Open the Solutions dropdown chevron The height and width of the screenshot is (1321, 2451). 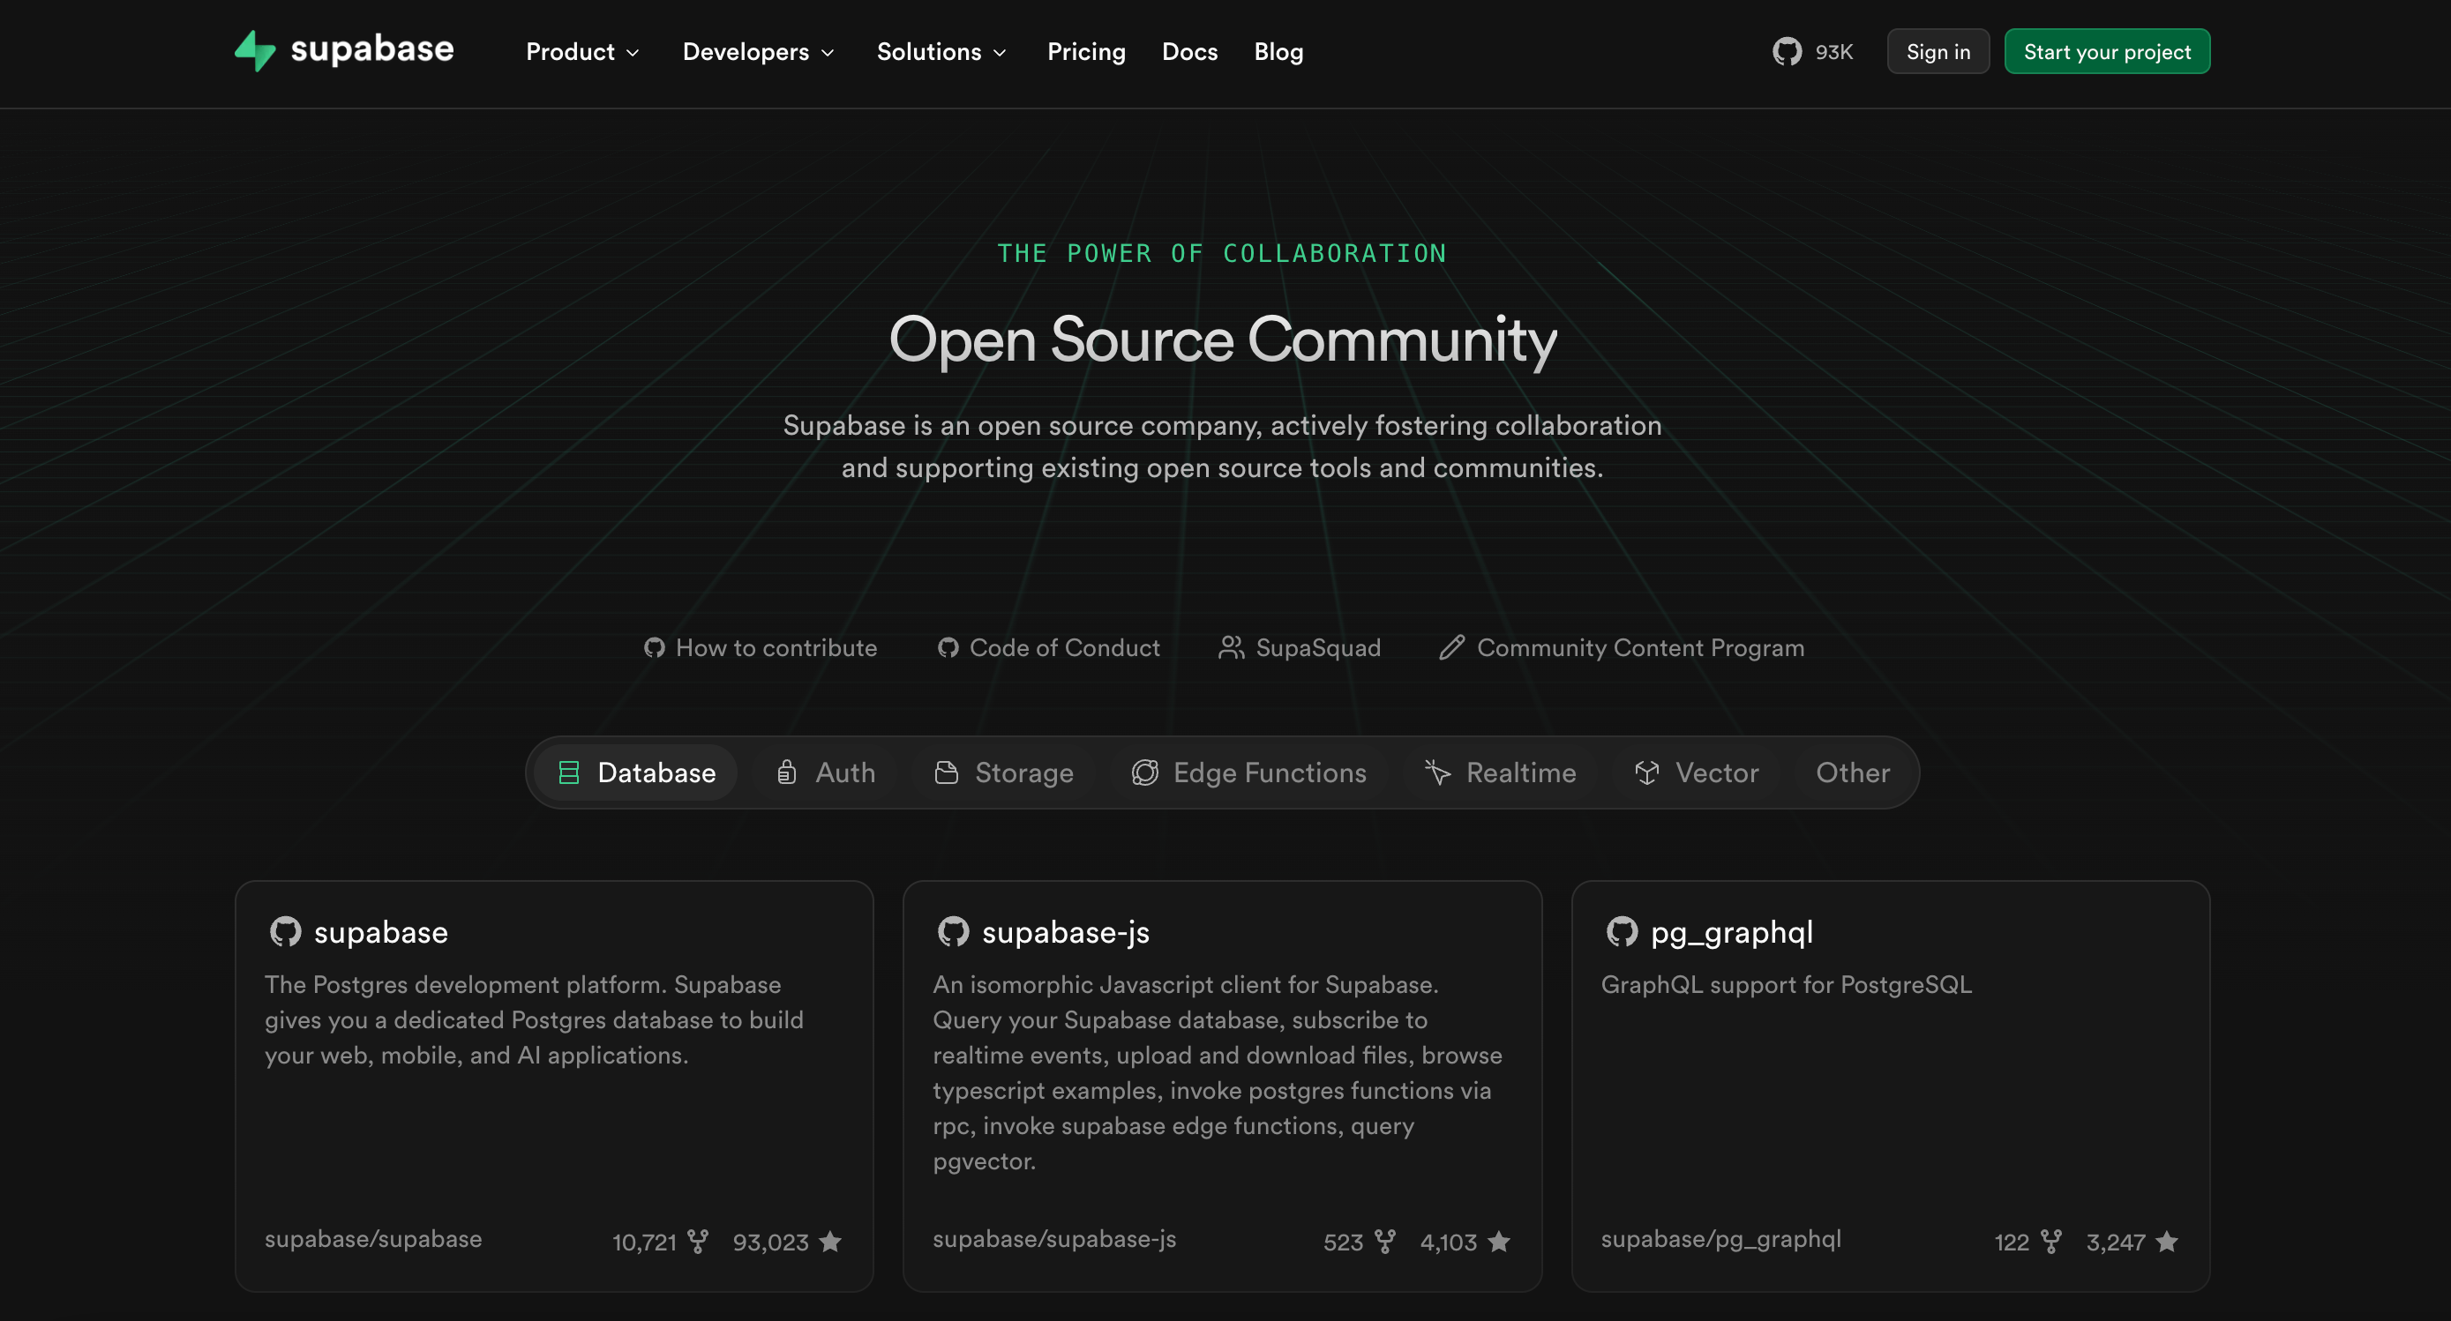click(999, 53)
